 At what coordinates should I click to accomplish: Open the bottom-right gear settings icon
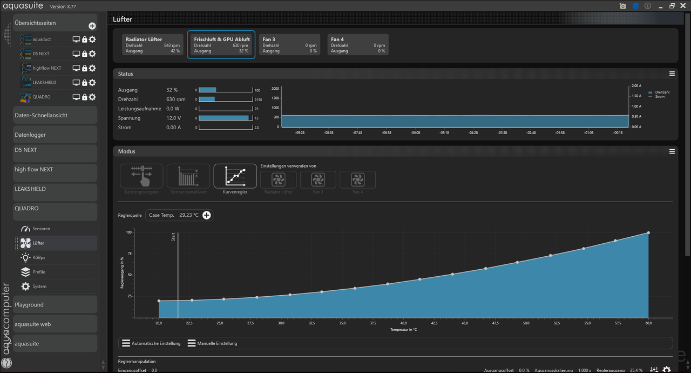(667, 369)
